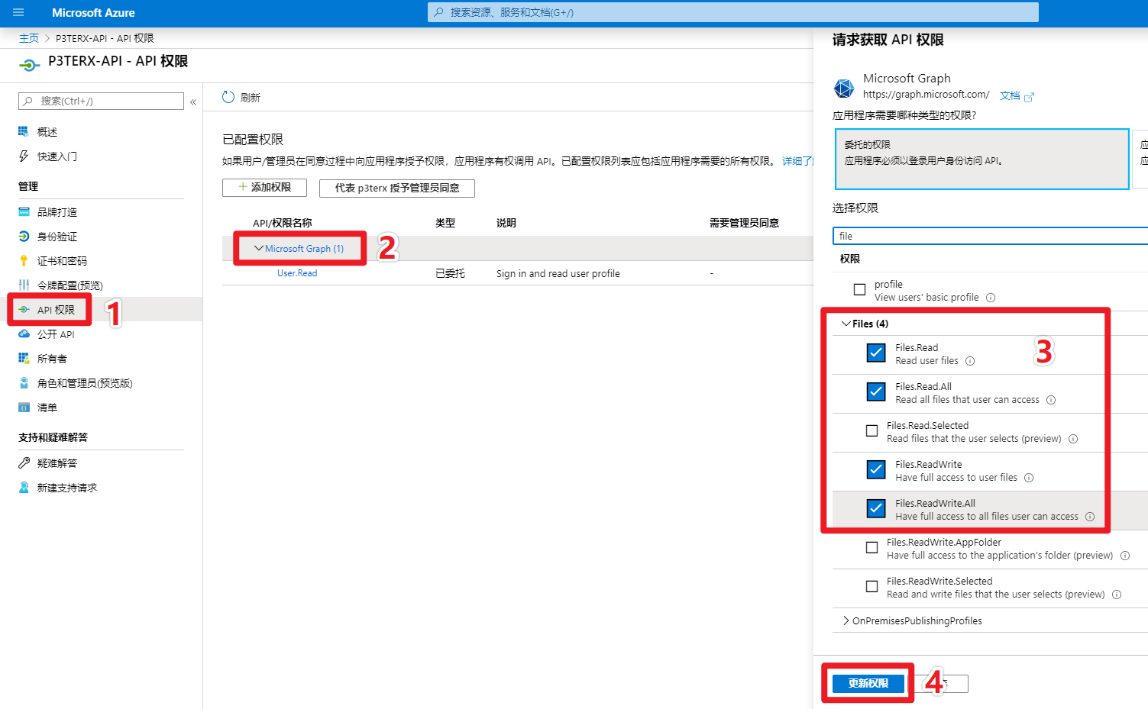Click the permission search field containing 'file'
Image resolution: width=1148 pixels, height=709 pixels.
[x=989, y=237]
